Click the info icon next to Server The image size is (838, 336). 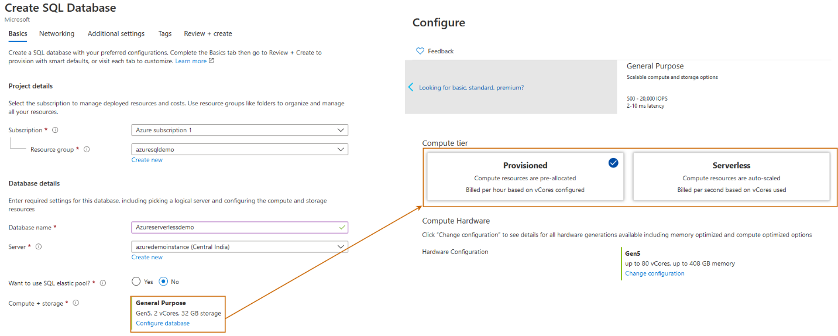point(39,246)
